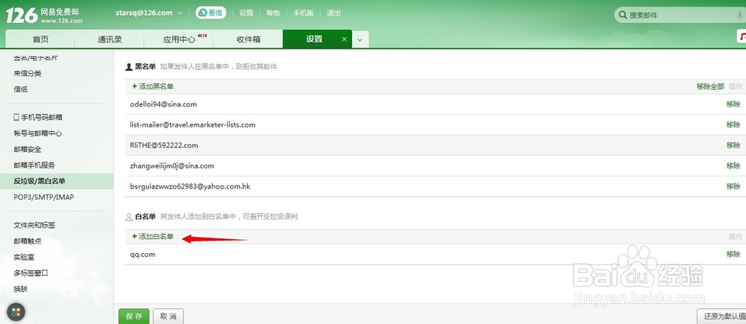Click 添加白名单 to add whitelist entry

click(x=153, y=237)
